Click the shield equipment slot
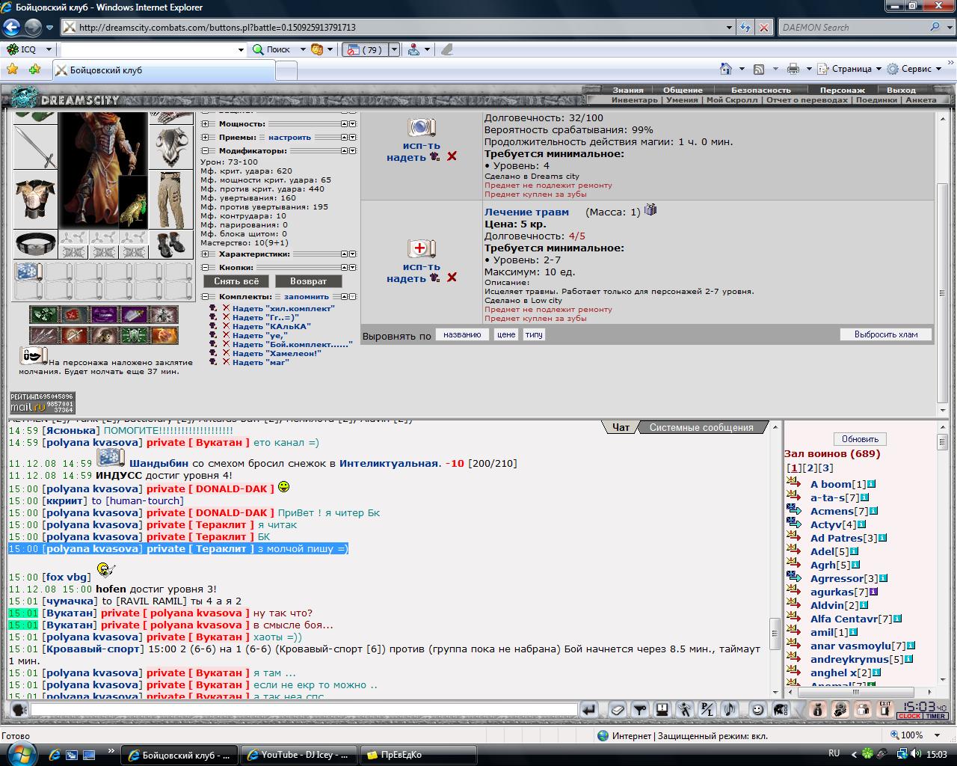The height and width of the screenshot is (766, 957). pos(171,146)
